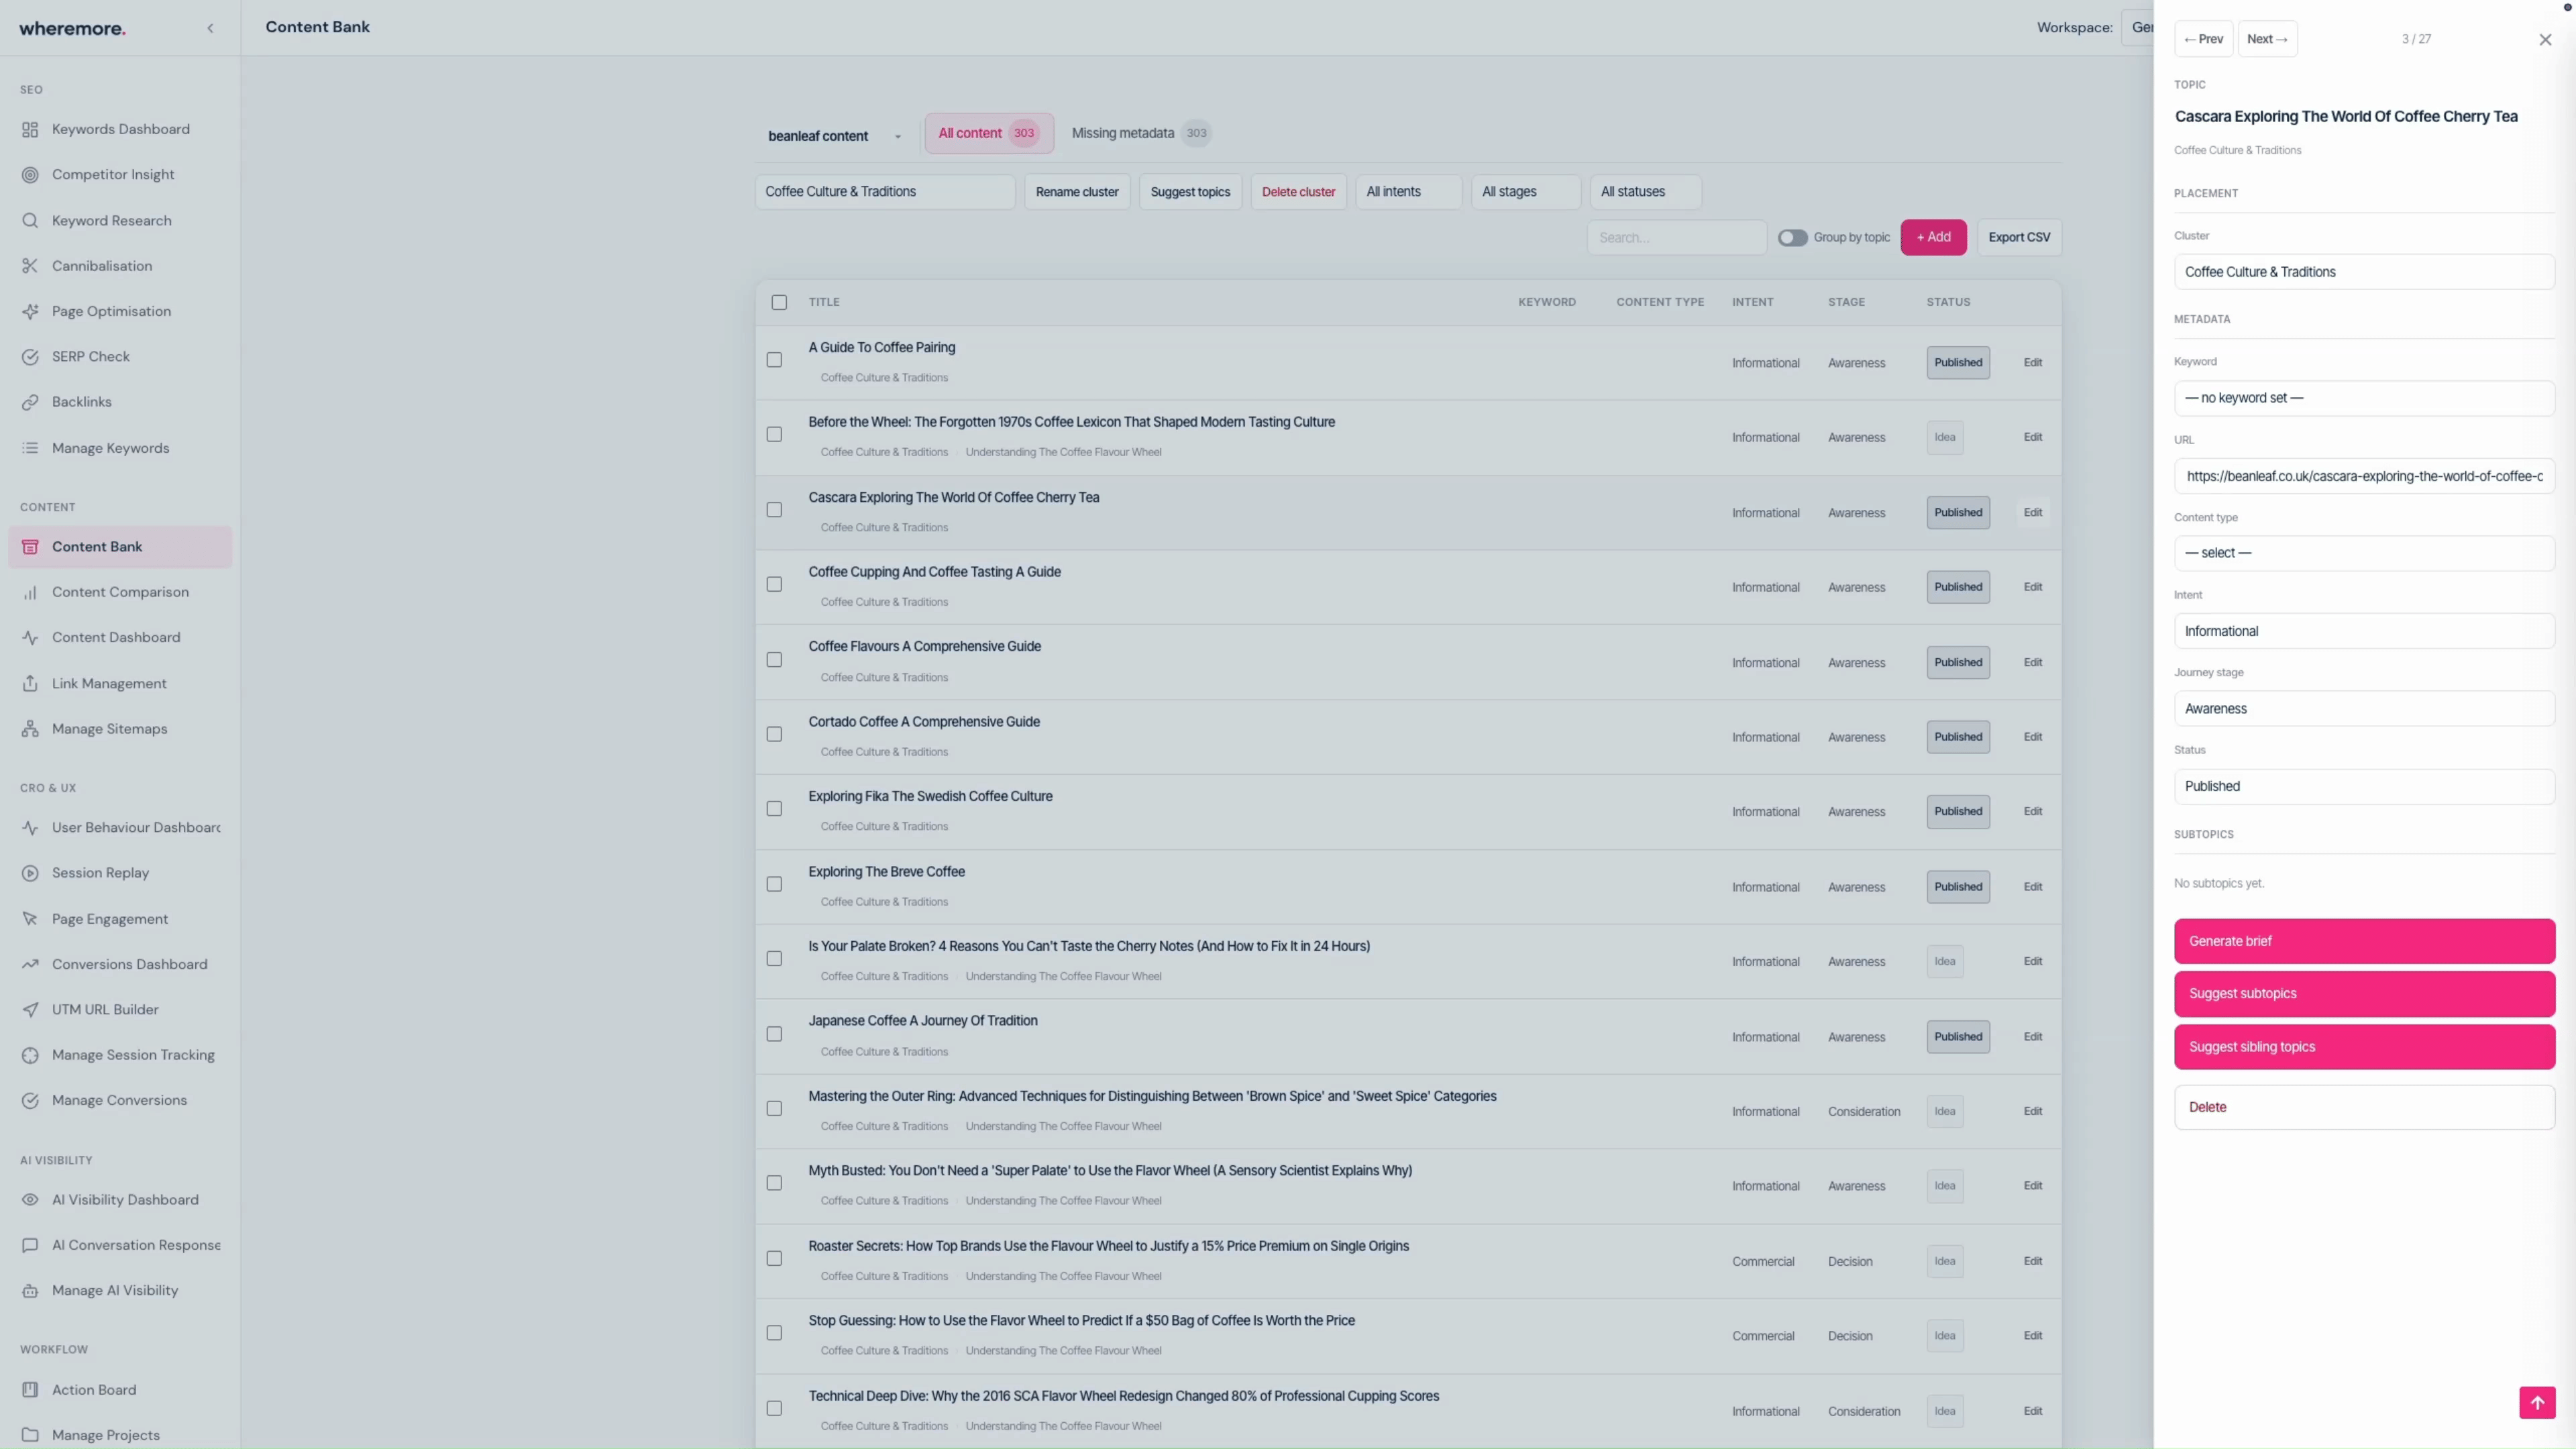This screenshot has height=1449, width=2576.
Task: Tick checkbox for Coffee Cupping And Coffee Tasting
Action: coord(774,584)
